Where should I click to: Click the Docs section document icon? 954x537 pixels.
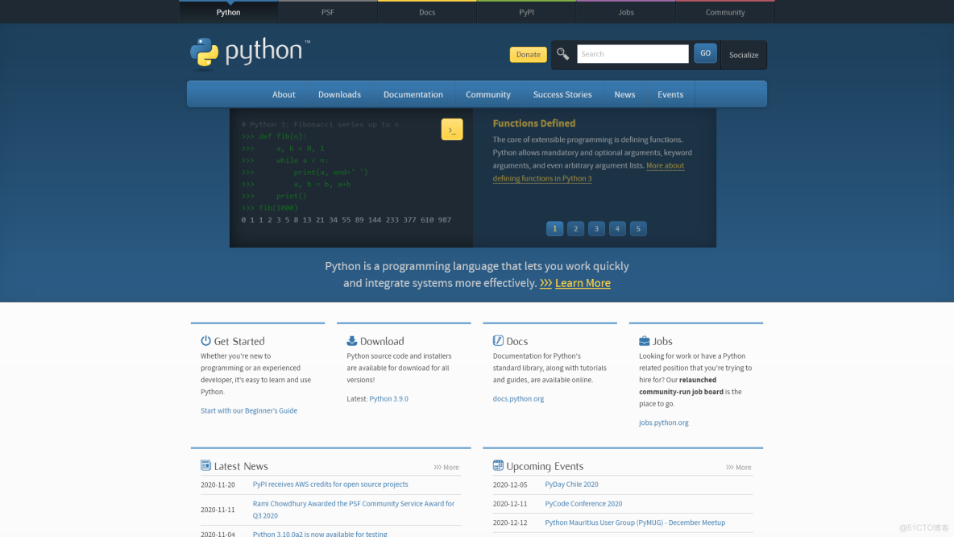click(498, 340)
